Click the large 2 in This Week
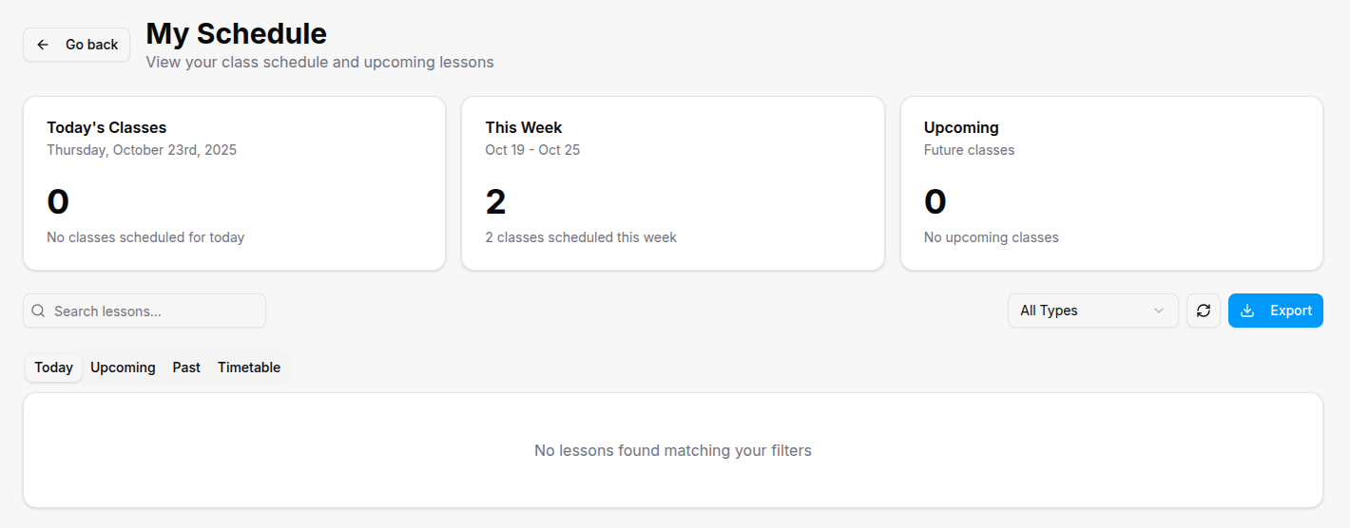1350x528 pixels. (495, 201)
